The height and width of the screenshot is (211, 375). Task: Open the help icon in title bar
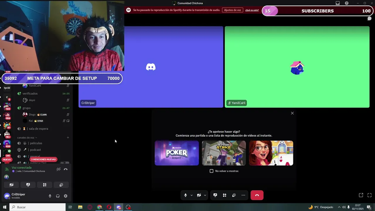(347, 3)
